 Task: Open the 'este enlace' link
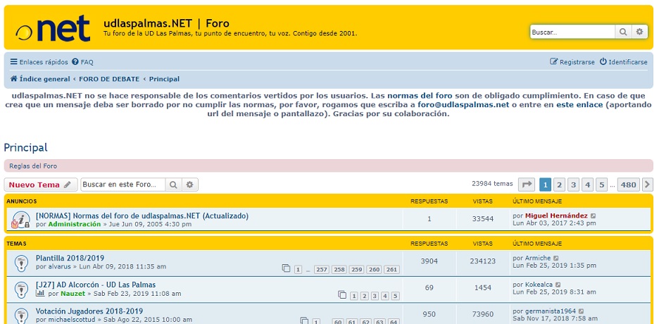(579, 105)
